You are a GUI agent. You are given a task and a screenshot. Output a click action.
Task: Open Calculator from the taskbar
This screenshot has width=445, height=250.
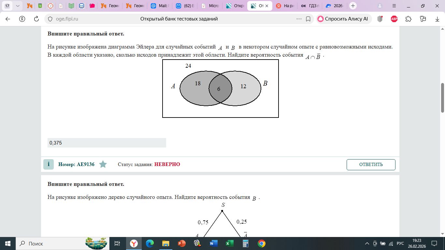tap(245, 243)
